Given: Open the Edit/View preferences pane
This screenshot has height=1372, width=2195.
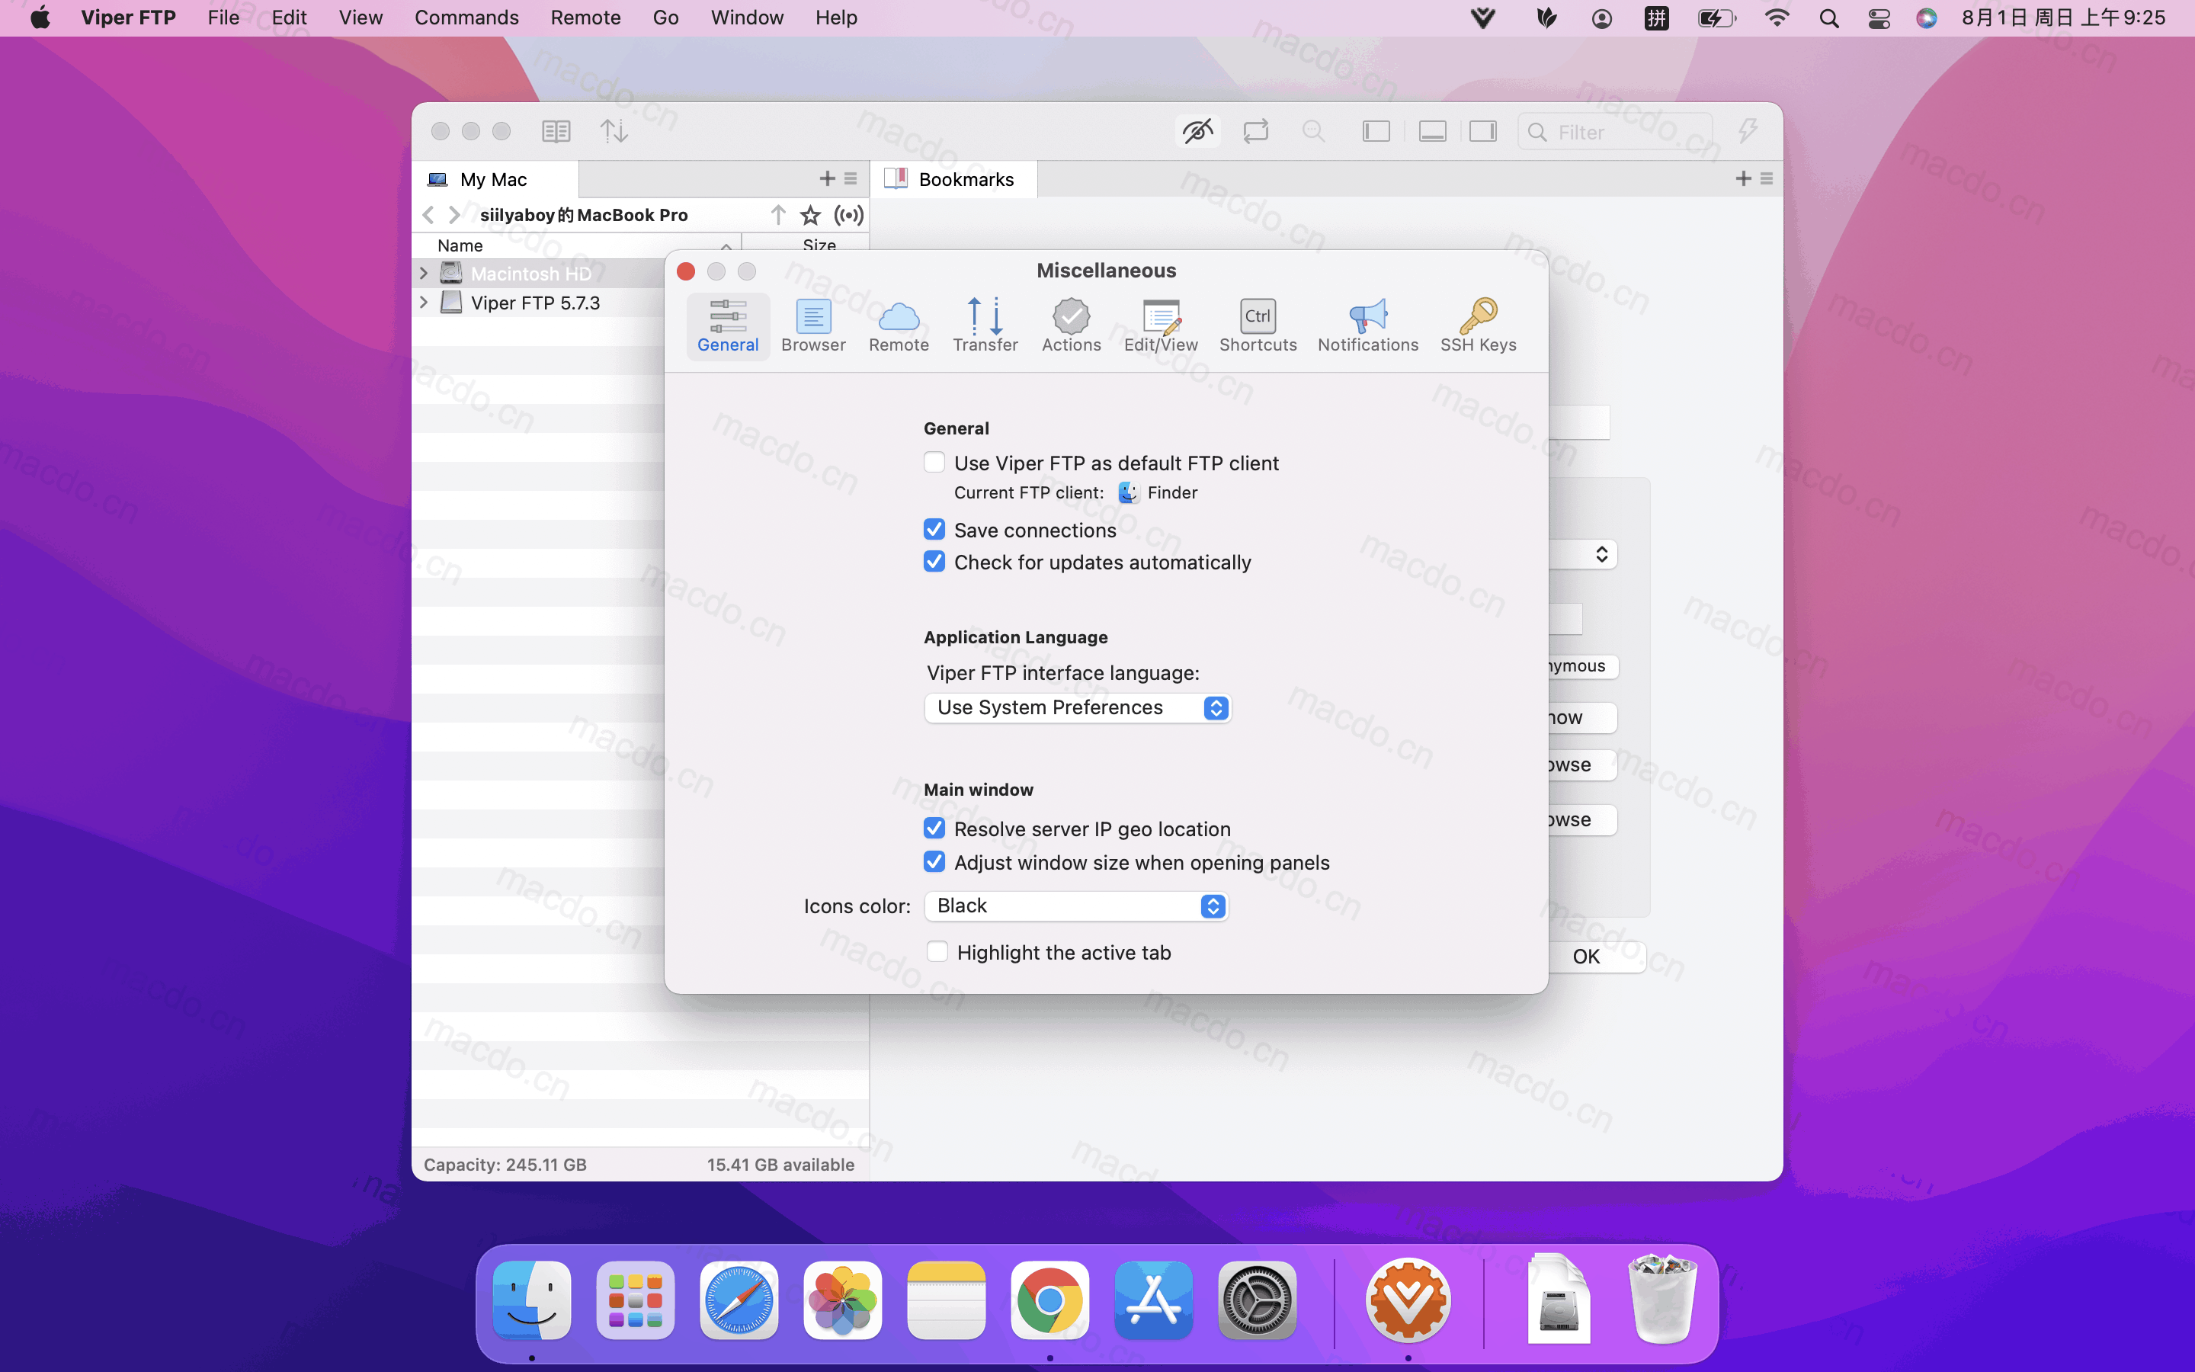Looking at the screenshot, I should tap(1161, 325).
